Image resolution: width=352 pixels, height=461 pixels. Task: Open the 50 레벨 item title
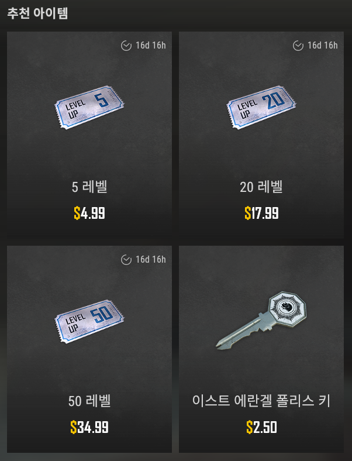pyautogui.click(x=89, y=401)
